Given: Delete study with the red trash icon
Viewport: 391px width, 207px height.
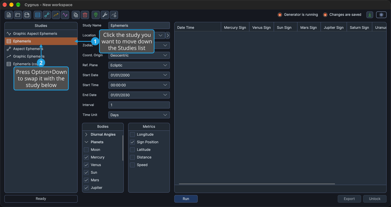Looking at the screenshot, I should 85,15.
